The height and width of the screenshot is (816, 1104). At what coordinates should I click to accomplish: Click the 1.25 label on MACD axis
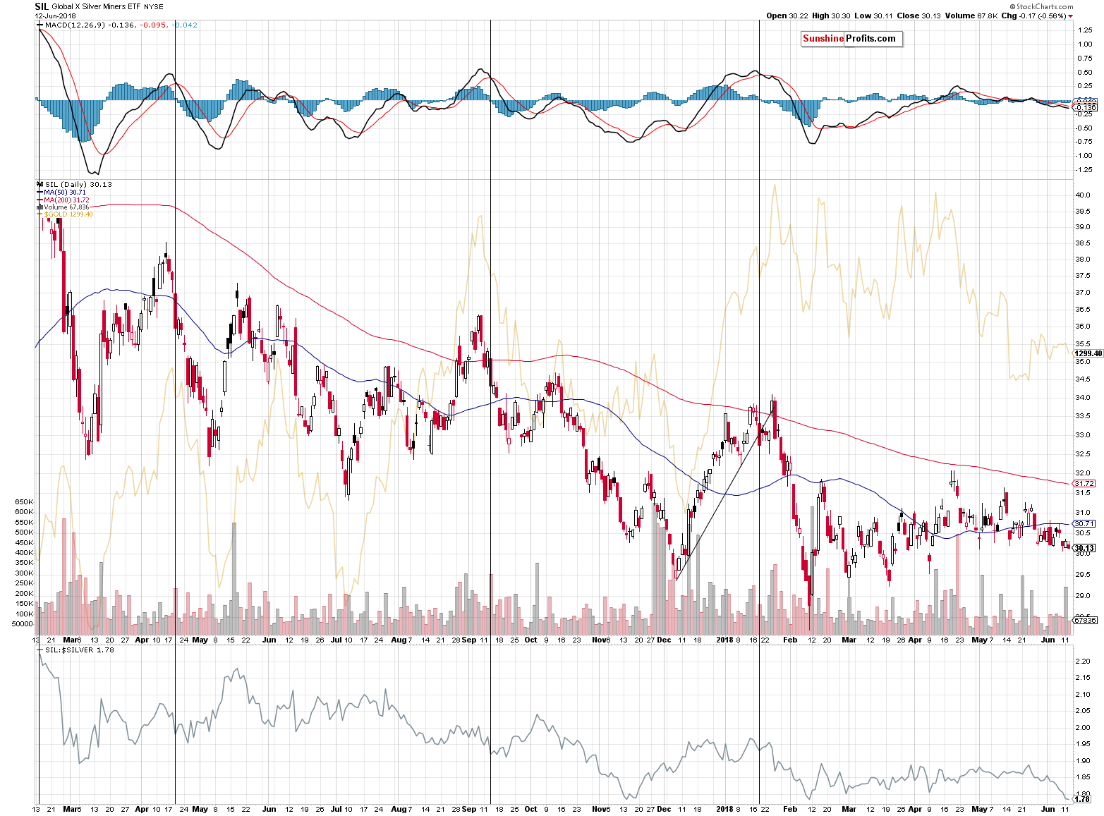tap(1084, 30)
